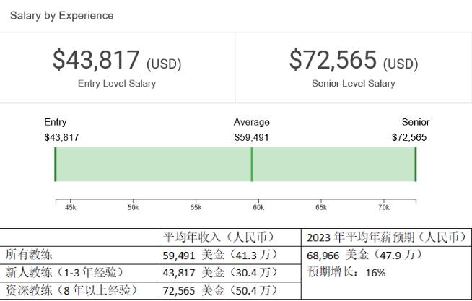Click the 50k tick label on axis
Screen dimensions: 472x301
[x=133, y=207]
